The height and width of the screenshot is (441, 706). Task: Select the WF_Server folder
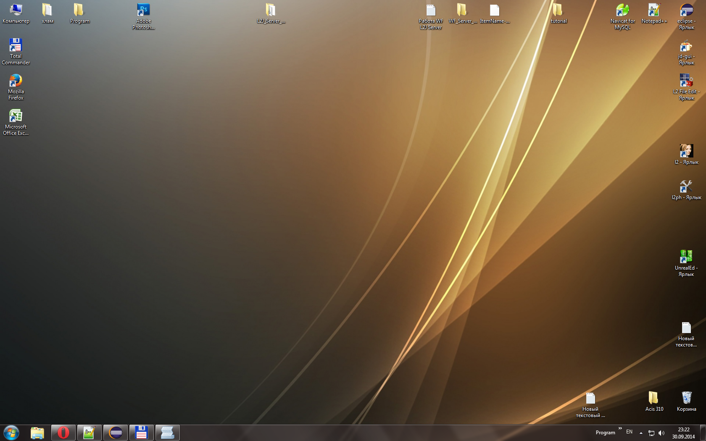click(x=463, y=13)
